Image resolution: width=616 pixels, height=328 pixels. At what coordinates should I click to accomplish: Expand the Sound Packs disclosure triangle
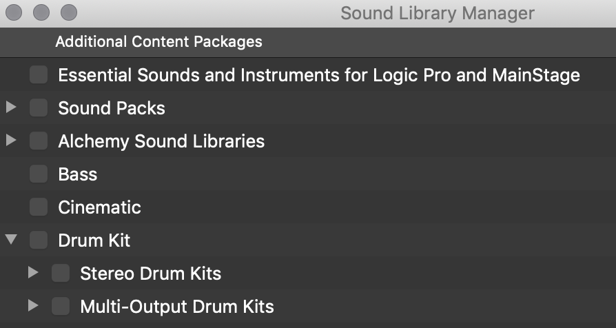(11, 107)
